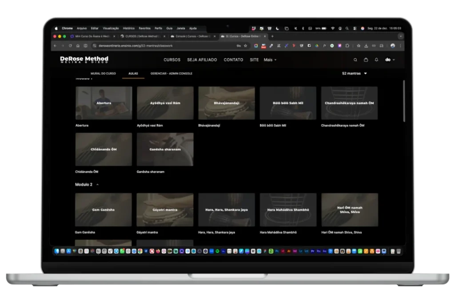Open the Apple menu

click(56, 28)
